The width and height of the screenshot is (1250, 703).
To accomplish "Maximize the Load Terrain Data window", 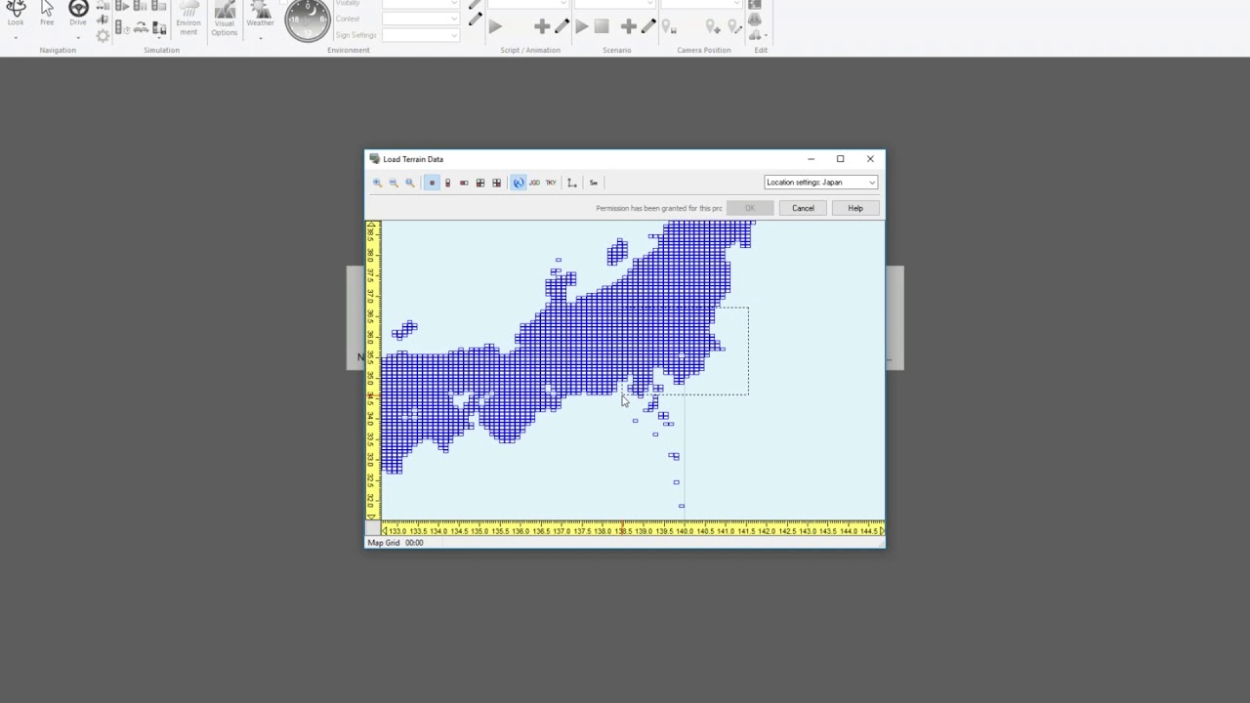I will pyautogui.click(x=840, y=159).
